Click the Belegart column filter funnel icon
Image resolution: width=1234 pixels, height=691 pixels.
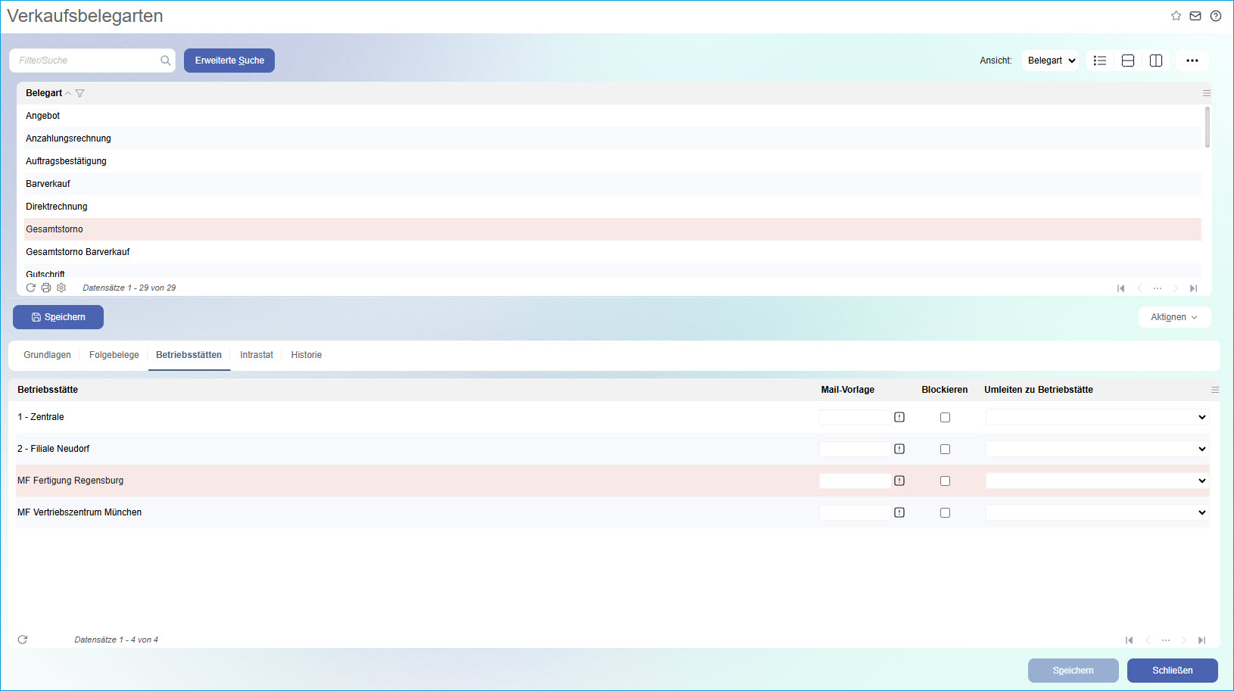coord(79,93)
